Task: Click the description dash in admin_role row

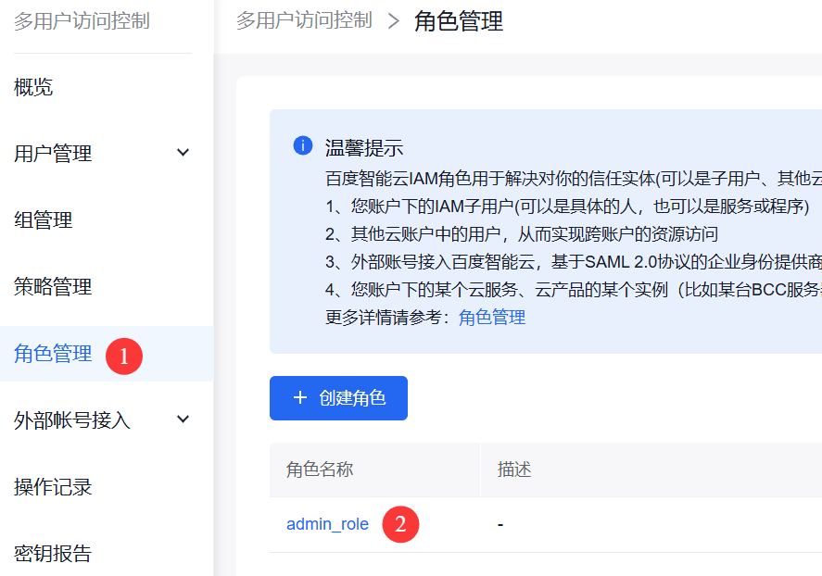Action: click(x=500, y=525)
